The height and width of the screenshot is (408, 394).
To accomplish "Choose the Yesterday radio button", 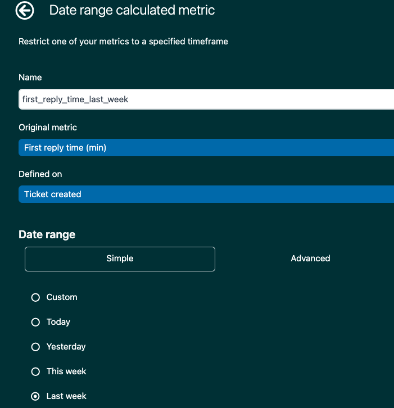I will pos(35,347).
